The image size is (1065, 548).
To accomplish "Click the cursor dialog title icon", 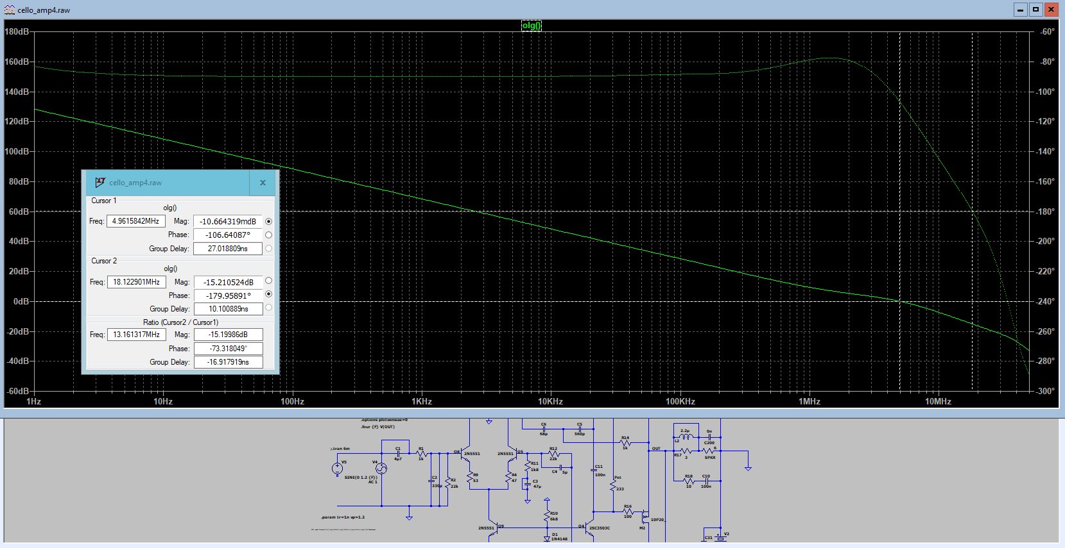I will click(x=100, y=183).
